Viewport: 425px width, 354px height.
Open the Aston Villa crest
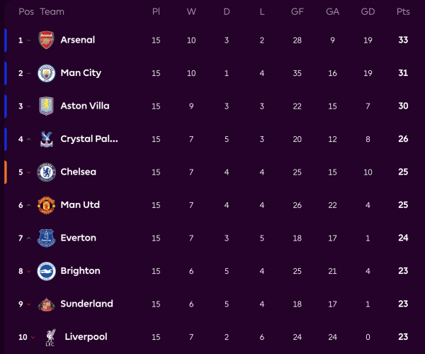click(x=46, y=106)
